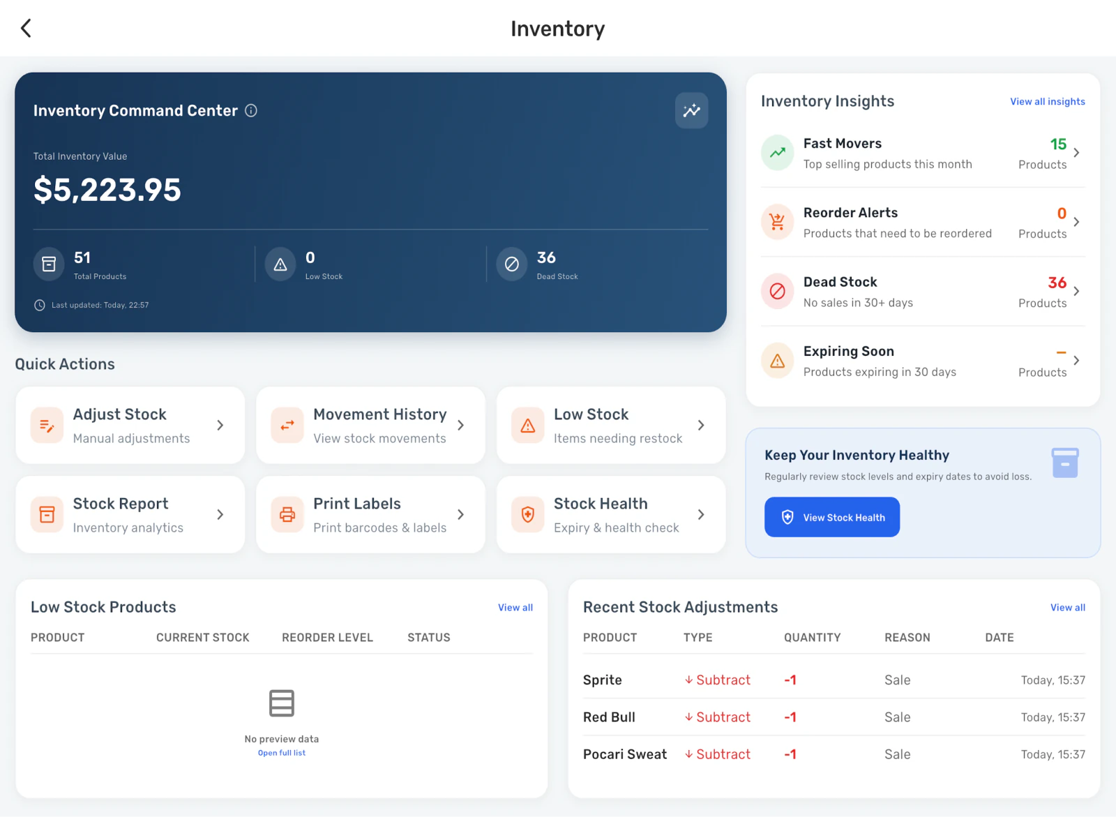Click the $5,223.95 total inventory value
Viewport: 1116px width, 817px height.
[107, 190]
